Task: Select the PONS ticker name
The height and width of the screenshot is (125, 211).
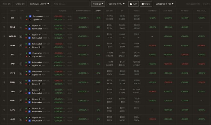Action: 12,27
